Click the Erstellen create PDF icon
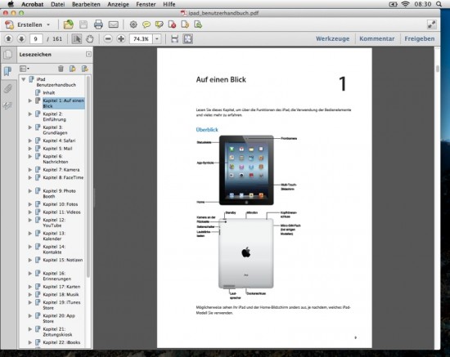This screenshot has width=450, height=357. point(9,25)
